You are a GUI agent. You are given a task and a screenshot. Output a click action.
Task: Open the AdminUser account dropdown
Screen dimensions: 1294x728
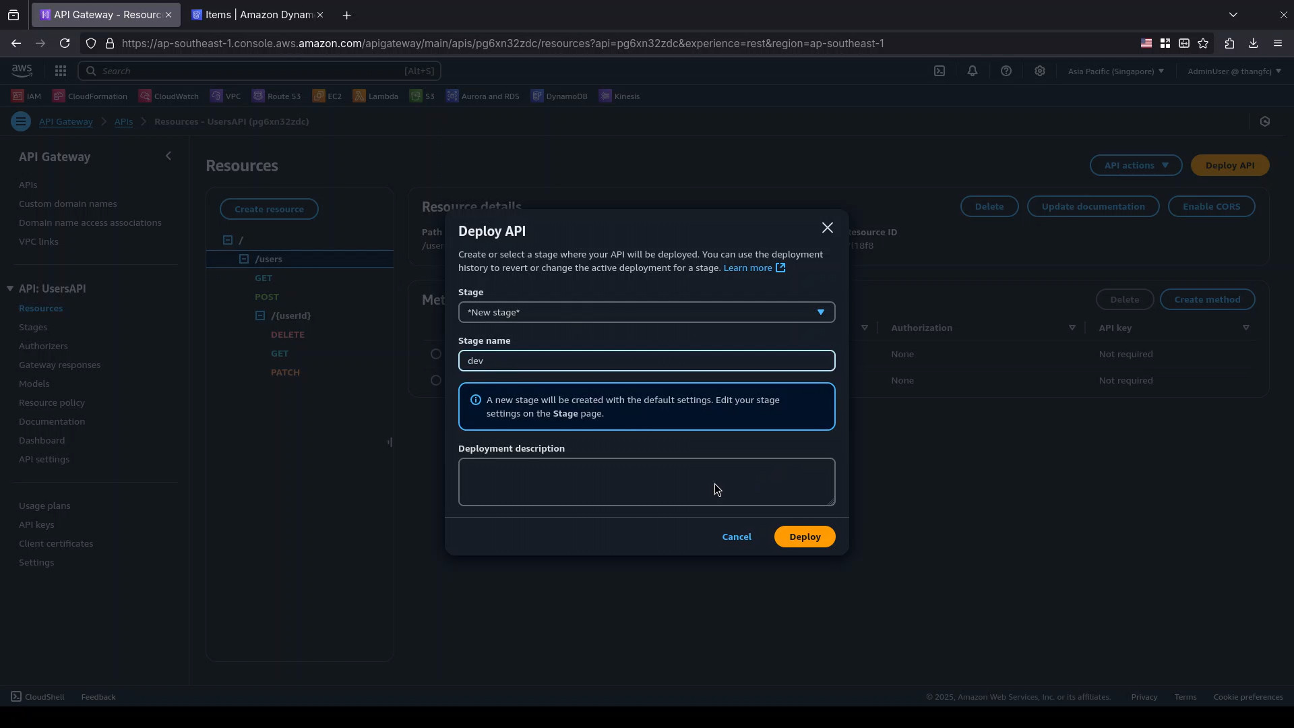point(1234,71)
